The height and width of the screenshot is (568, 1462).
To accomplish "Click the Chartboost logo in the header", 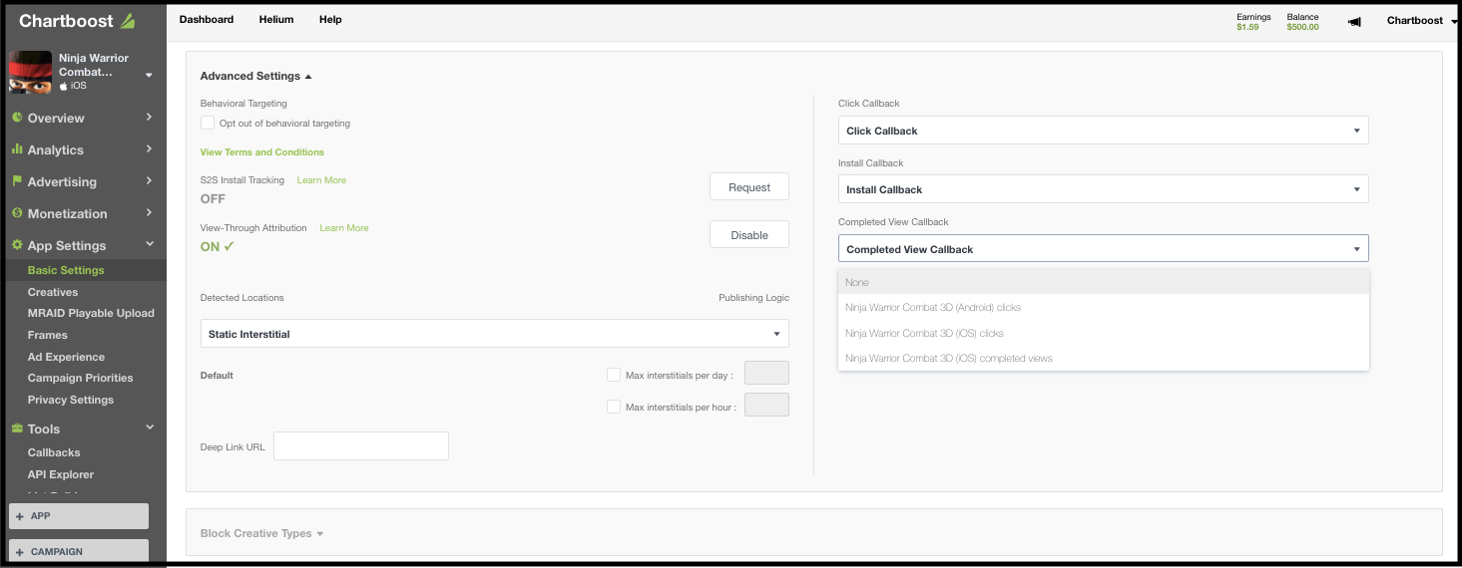I will pyautogui.click(x=77, y=20).
